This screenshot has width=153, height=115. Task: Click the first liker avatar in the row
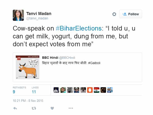tap(56, 90)
